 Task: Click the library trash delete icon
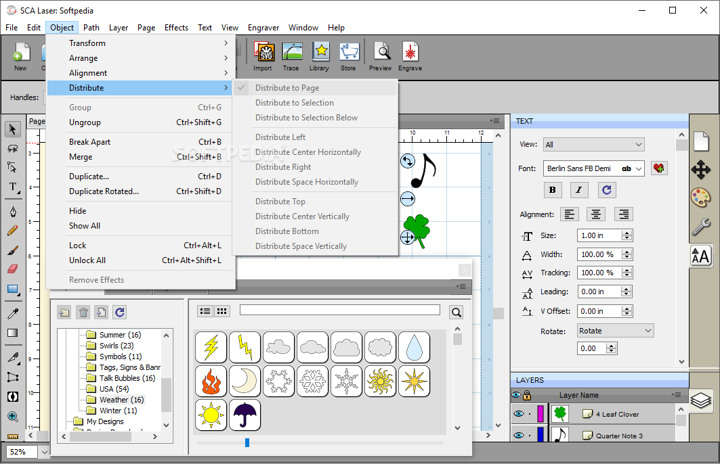click(x=83, y=312)
